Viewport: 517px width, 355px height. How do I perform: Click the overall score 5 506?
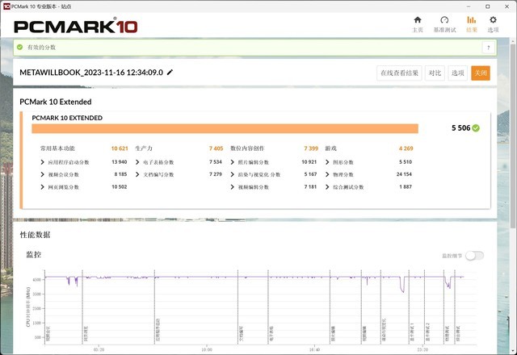click(460, 127)
